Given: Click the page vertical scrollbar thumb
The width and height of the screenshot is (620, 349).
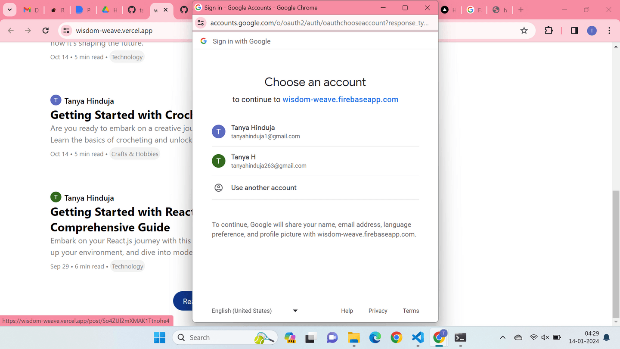Looking at the screenshot, I should pyautogui.click(x=616, y=254).
